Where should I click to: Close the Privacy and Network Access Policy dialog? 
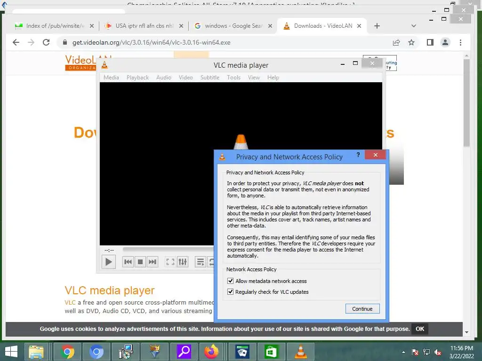point(375,155)
